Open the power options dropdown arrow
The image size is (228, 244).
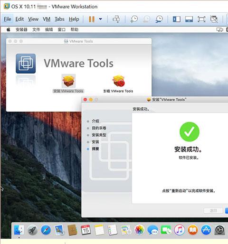100,19
